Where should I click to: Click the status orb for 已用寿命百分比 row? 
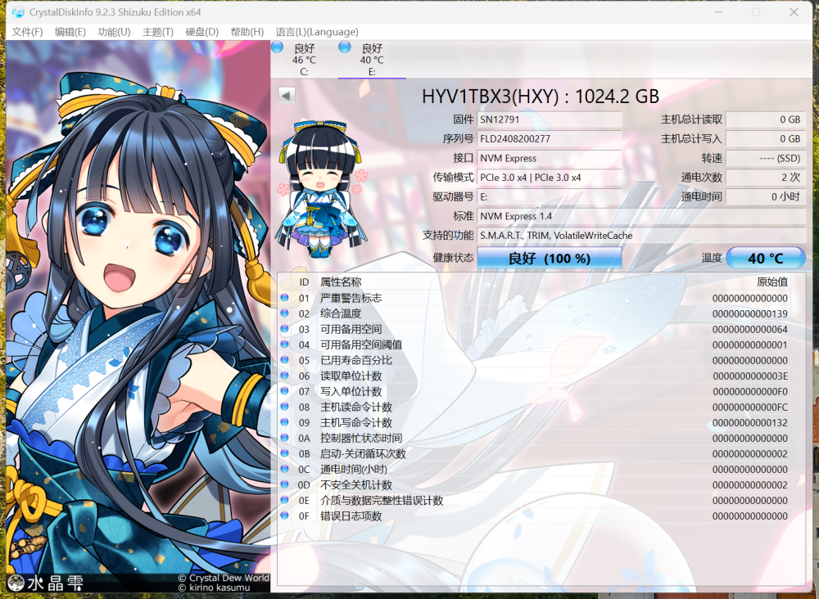click(x=285, y=360)
